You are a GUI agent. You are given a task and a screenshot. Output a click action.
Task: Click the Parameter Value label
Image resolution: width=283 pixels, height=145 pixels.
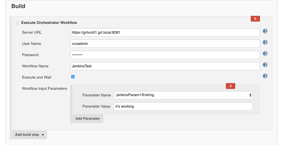[x=96, y=106]
